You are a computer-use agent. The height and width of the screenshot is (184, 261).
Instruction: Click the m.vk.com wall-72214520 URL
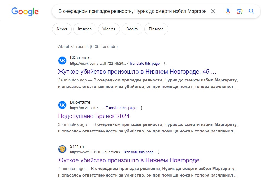tap(98, 64)
